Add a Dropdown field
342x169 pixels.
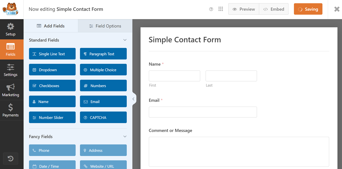(x=52, y=70)
